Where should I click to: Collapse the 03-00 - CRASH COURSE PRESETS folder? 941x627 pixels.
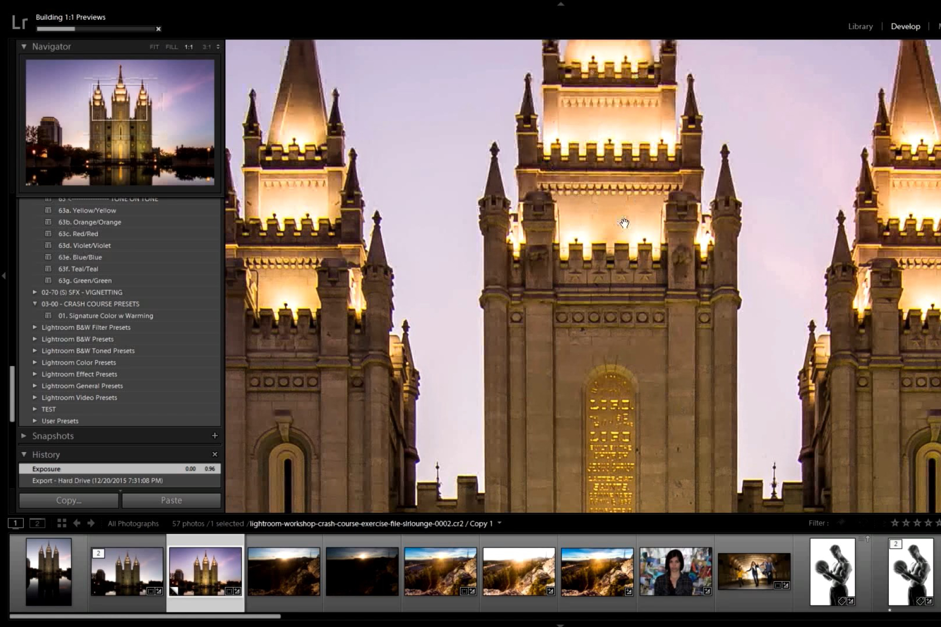(35, 304)
